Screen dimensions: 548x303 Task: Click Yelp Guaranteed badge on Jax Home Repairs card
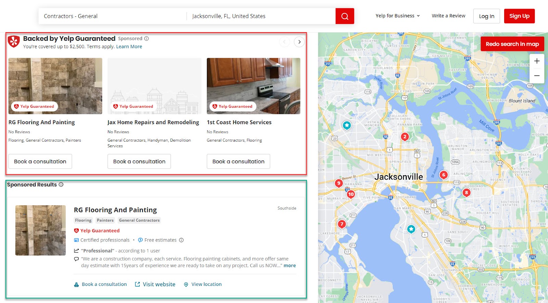click(x=133, y=106)
